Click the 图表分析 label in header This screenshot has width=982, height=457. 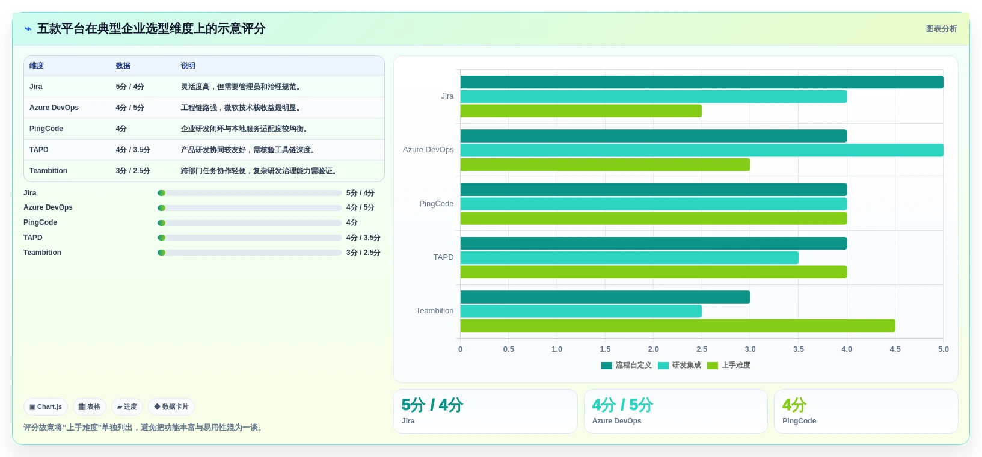941,29
